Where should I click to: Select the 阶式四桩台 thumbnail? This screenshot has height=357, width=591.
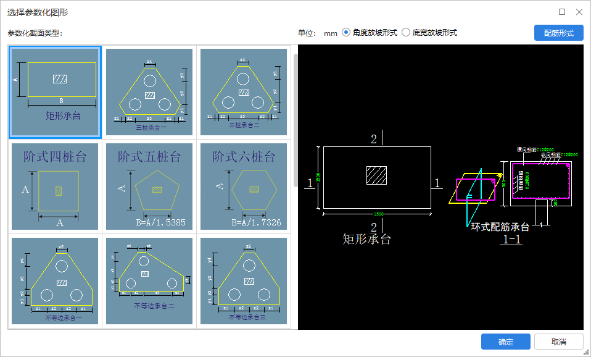[x=55, y=187]
